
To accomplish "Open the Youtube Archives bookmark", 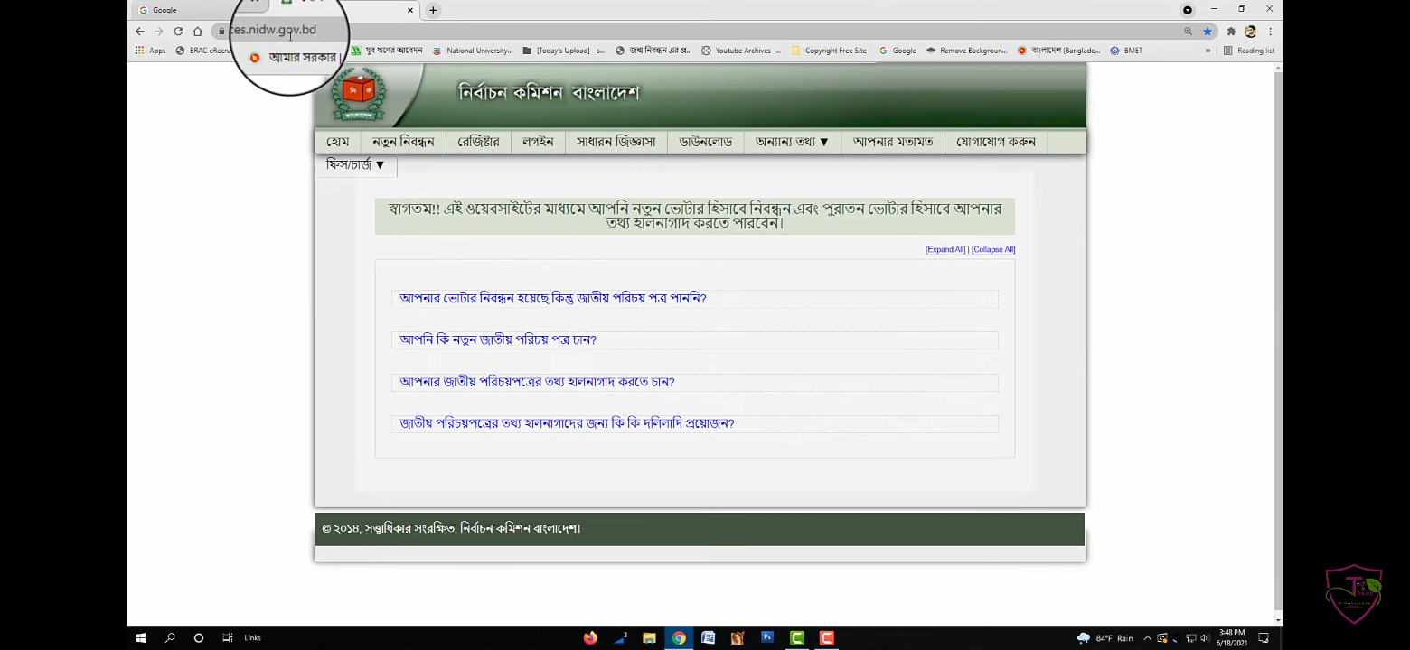I will click(x=741, y=51).
